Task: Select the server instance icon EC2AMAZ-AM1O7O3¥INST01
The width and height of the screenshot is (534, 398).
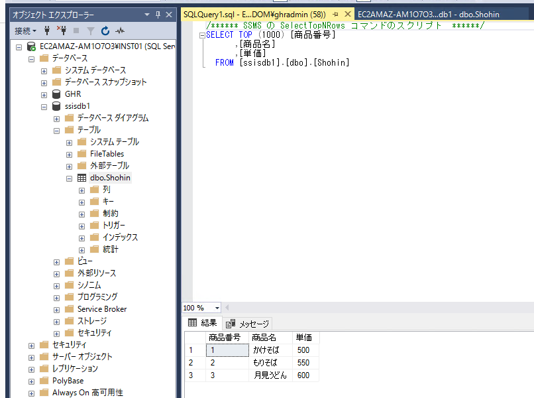Action: (x=31, y=46)
